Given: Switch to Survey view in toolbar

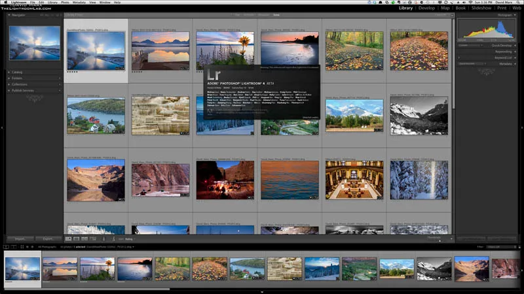Looking at the screenshot, I should tap(93, 238).
